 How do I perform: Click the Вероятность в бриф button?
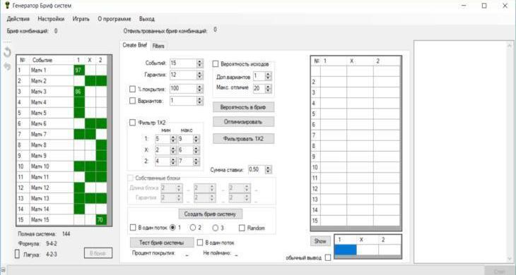243,107
